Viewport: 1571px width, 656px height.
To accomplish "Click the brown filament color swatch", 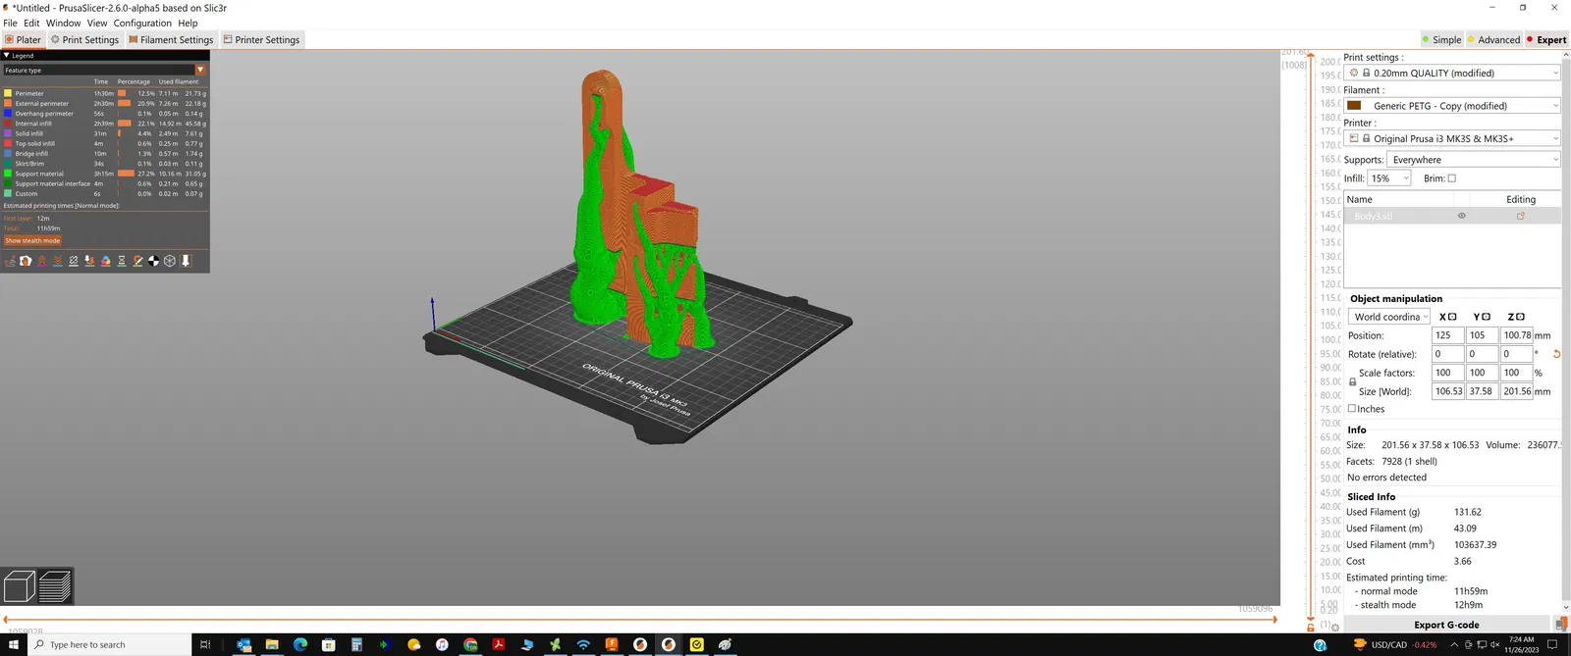I will click(1354, 106).
